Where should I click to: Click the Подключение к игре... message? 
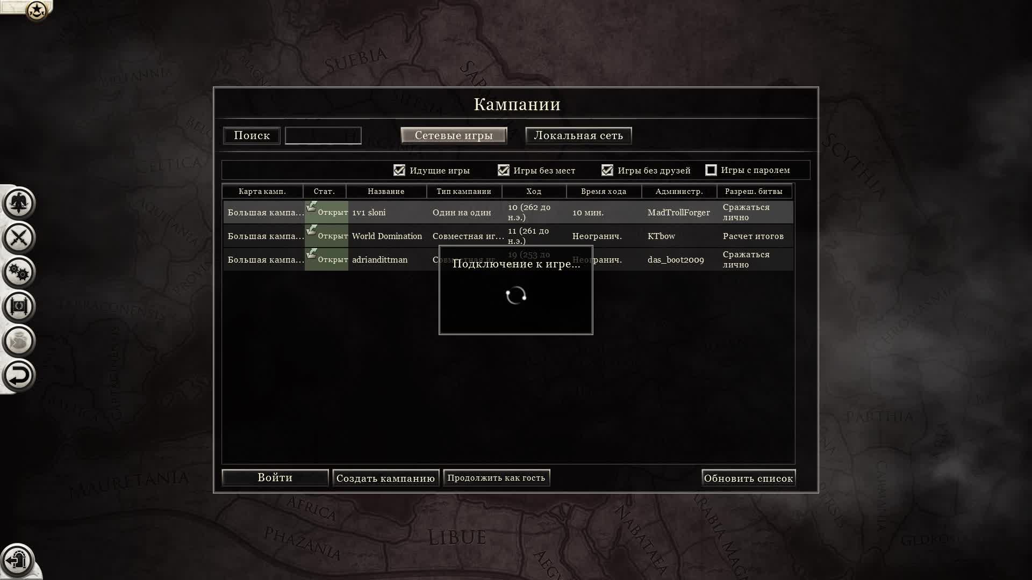(516, 264)
